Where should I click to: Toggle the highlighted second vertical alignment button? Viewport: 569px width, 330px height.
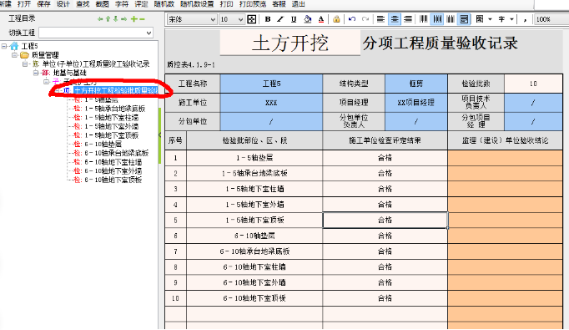click(437, 19)
